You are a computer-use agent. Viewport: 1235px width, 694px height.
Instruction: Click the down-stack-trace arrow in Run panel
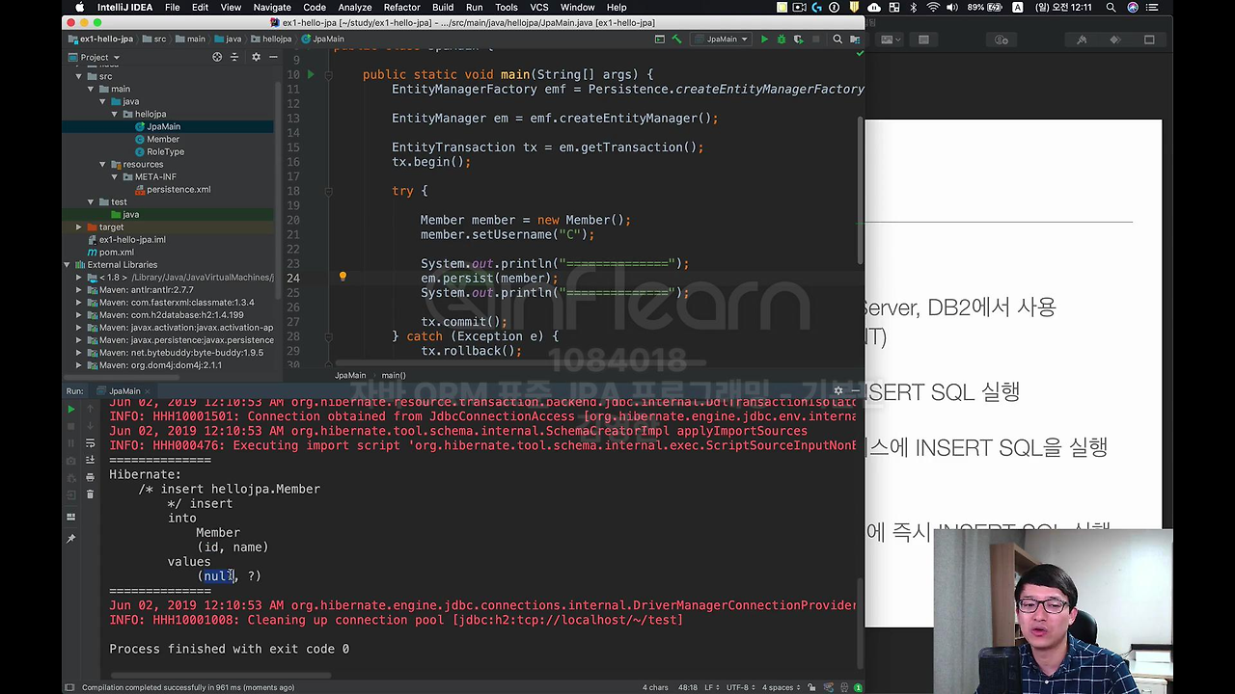pyautogui.click(x=90, y=426)
